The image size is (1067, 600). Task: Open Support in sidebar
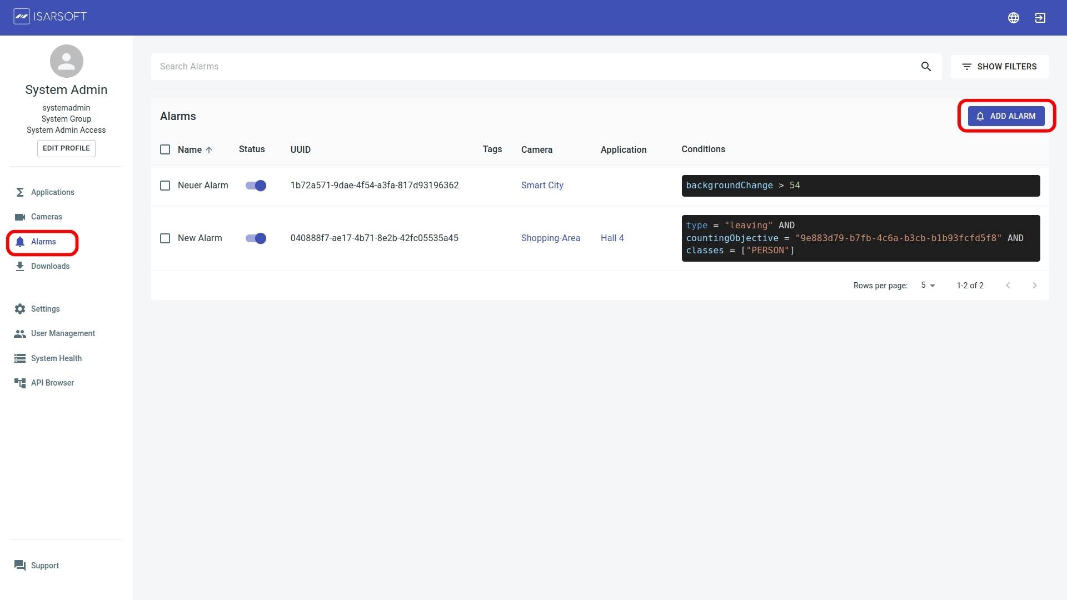tap(45, 566)
